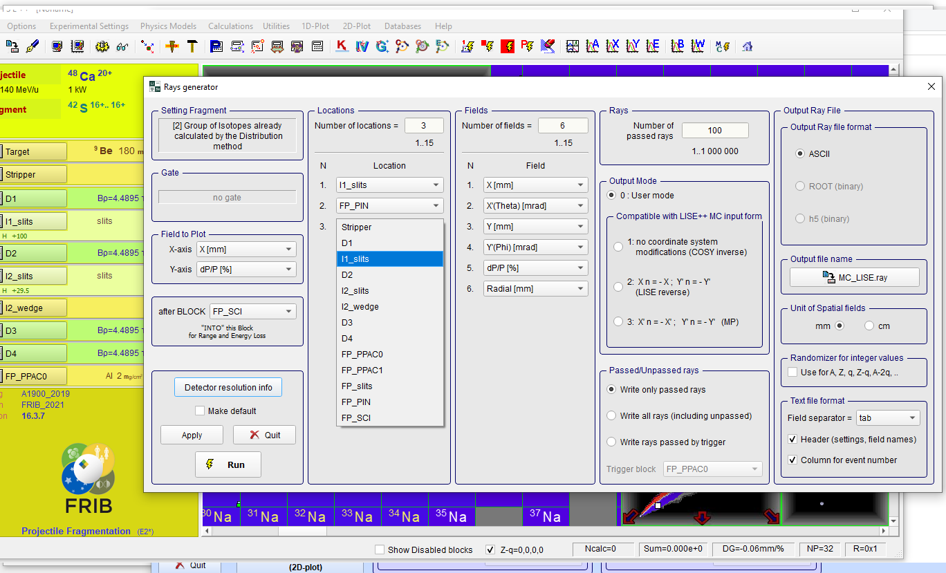Click the hammer icon in the toolbar
This screenshot has width=946, height=573.
pos(192,46)
